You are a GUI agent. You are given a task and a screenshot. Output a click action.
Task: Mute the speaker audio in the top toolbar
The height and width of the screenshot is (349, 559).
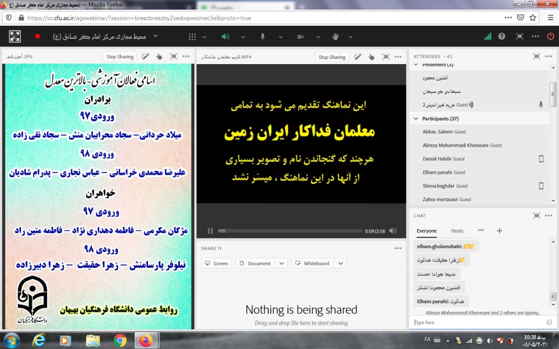point(225,37)
